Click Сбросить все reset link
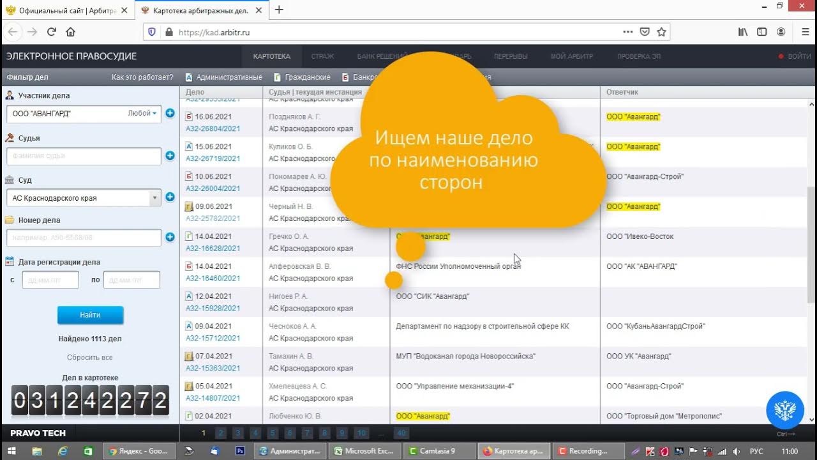Screen dimensions: 817x460 [90, 358]
